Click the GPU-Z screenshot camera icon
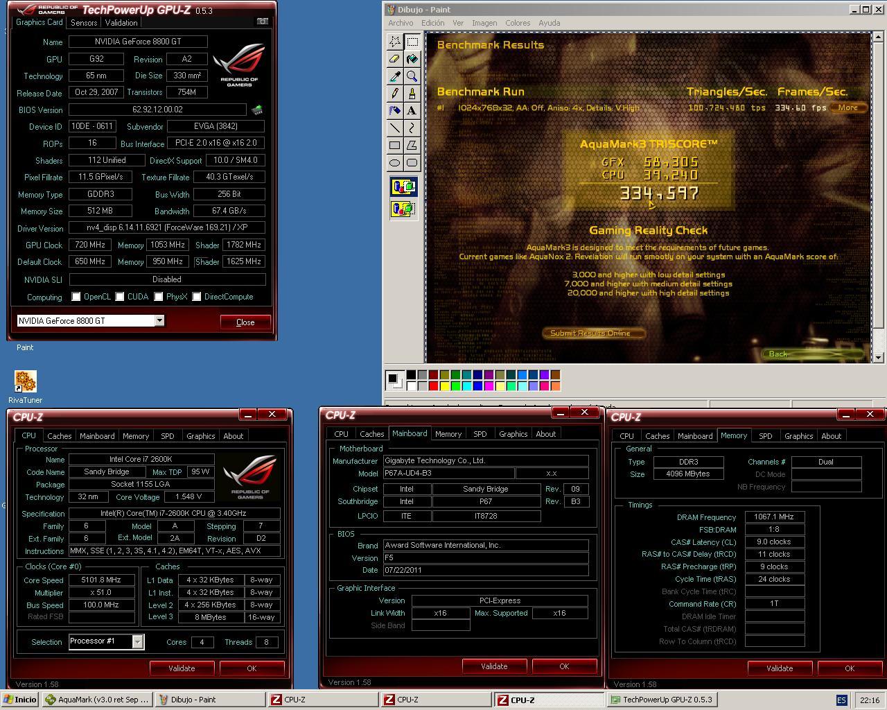 pyautogui.click(x=262, y=21)
